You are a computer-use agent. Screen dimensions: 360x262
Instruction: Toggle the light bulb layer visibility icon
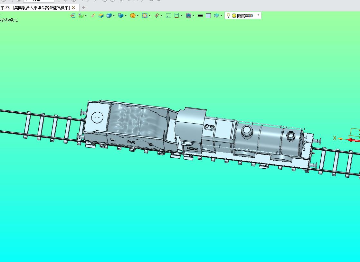[x=228, y=15]
